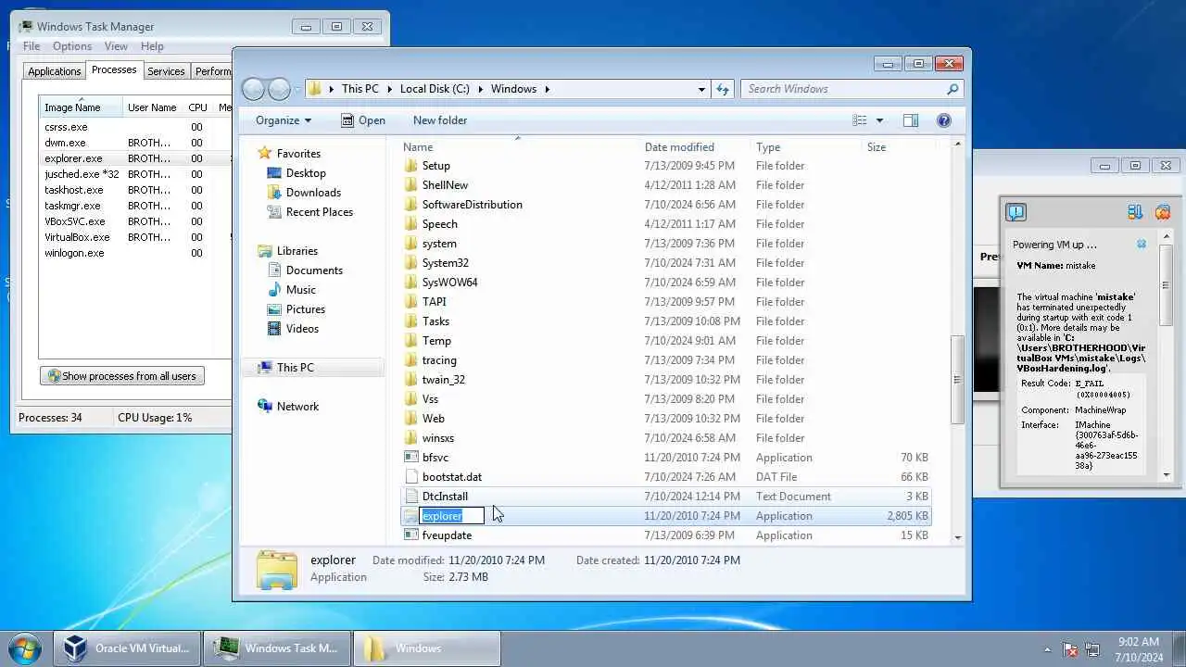
Task: Click the Action Center flag tray icon
Action: (x=1070, y=649)
